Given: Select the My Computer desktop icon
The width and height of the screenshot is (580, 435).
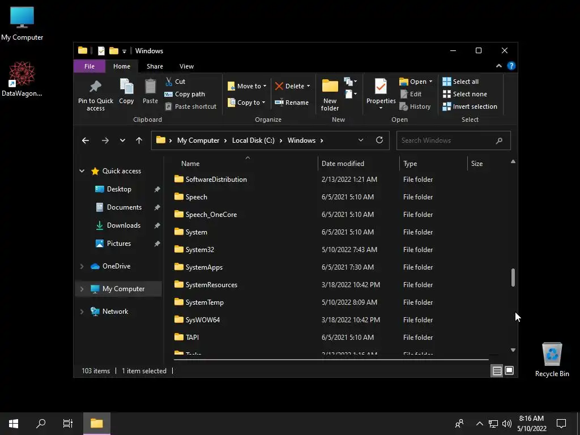Looking at the screenshot, I should [x=22, y=23].
